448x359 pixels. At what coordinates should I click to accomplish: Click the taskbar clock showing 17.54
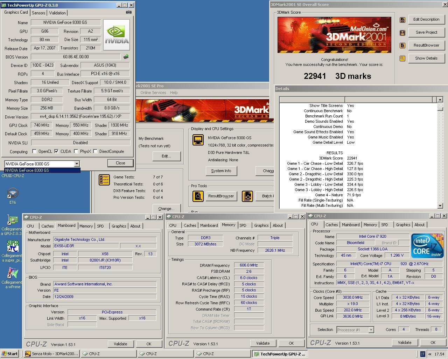[x=439, y=354]
